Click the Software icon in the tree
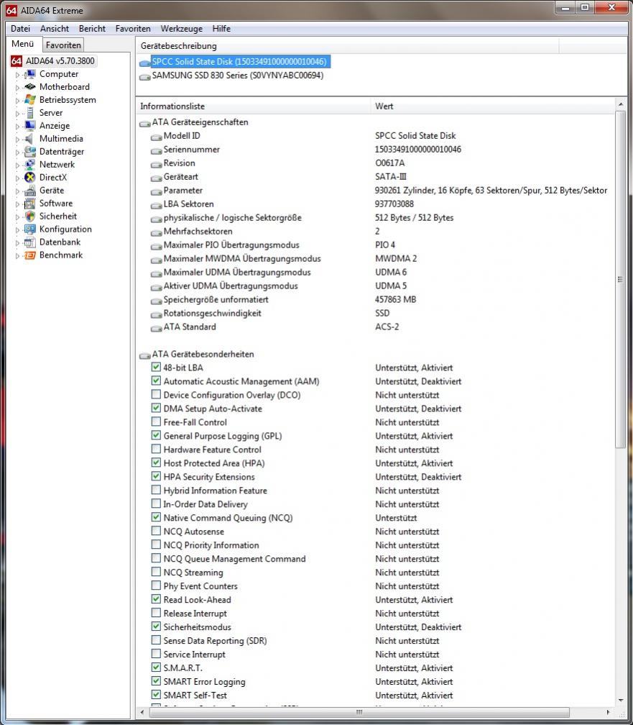The image size is (633, 725). pos(30,204)
